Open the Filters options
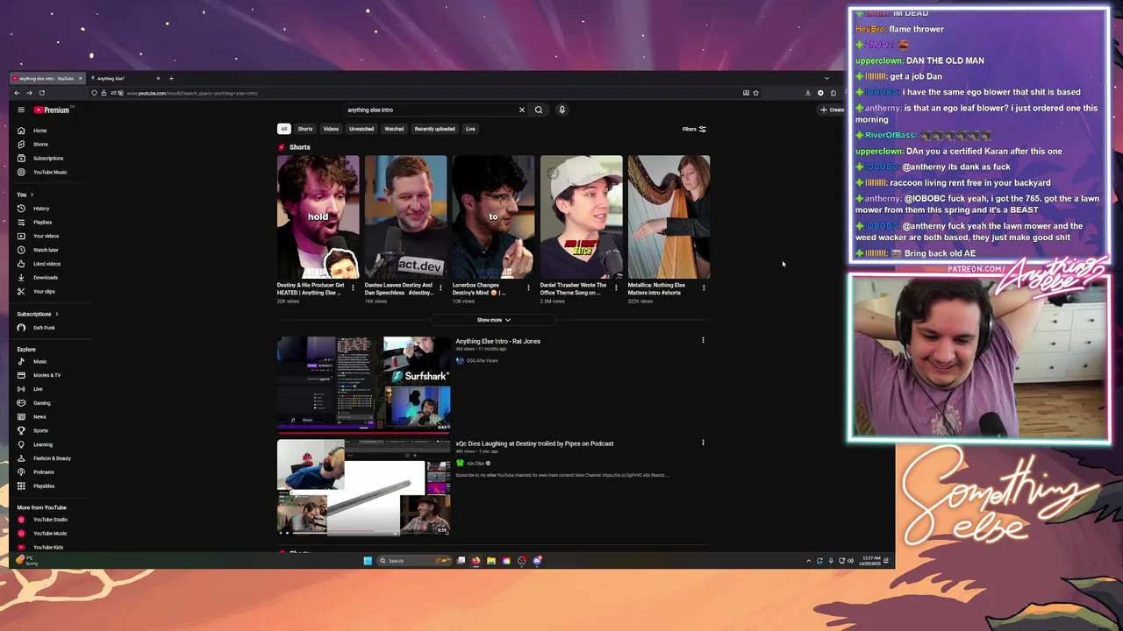Viewport: 1123px width, 631px height. [x=694, y=129]
